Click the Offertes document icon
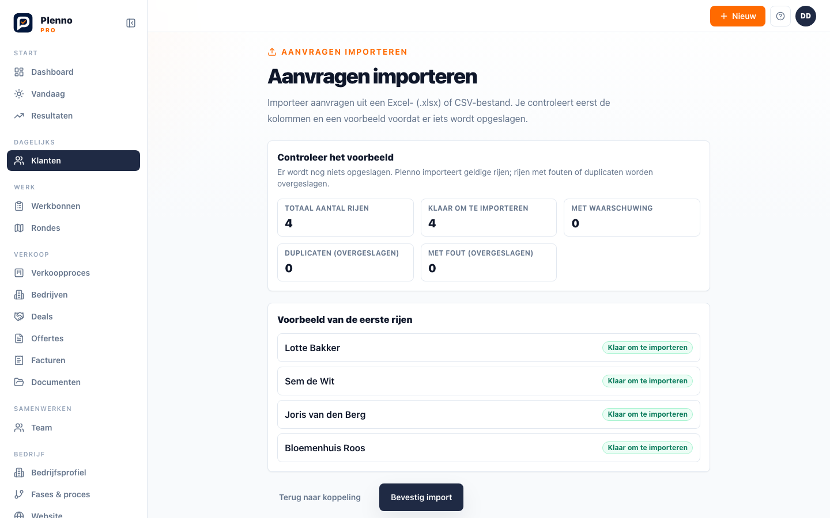Viewport: 830px width, 518px height. 19,338
